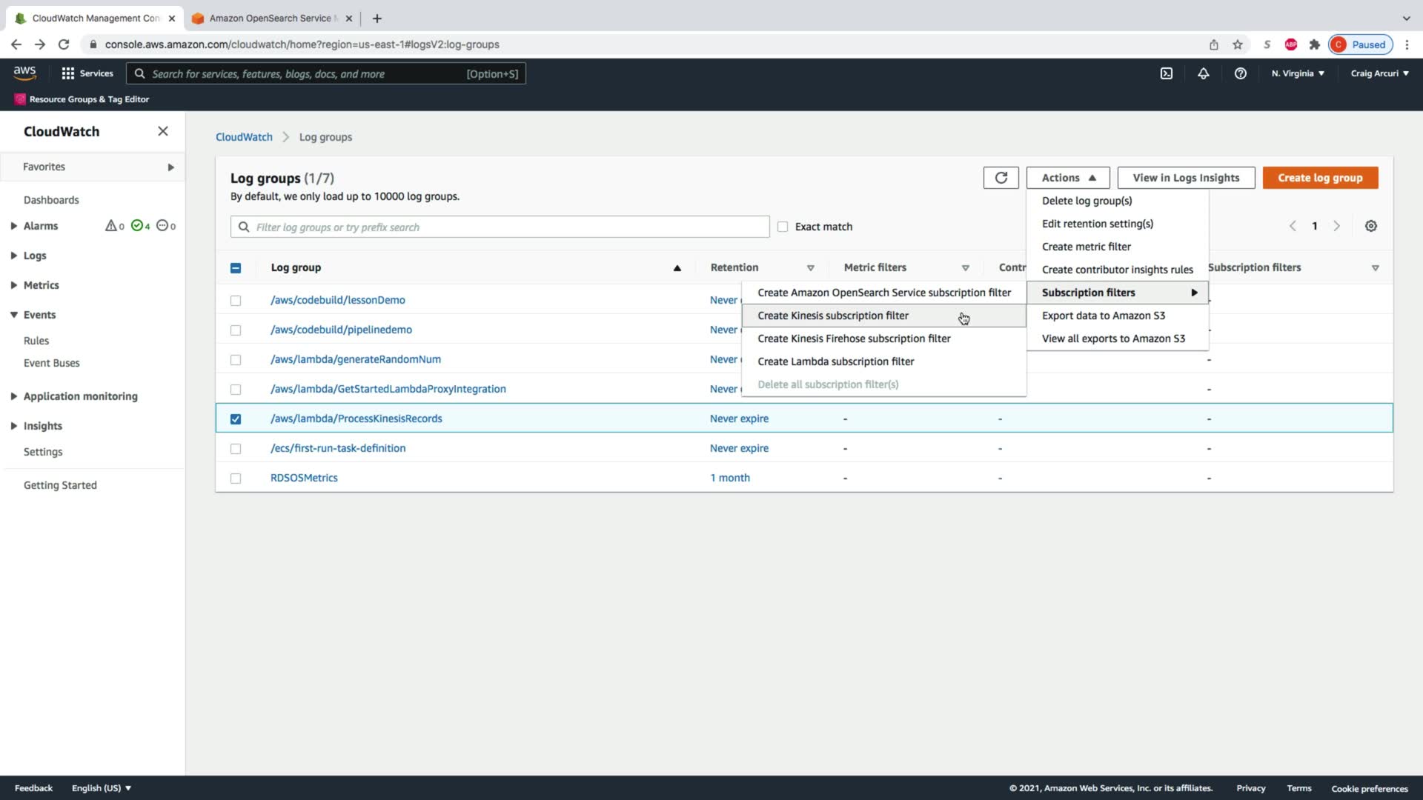Close the CloudWatch sidebar panel

pos(163,131)
